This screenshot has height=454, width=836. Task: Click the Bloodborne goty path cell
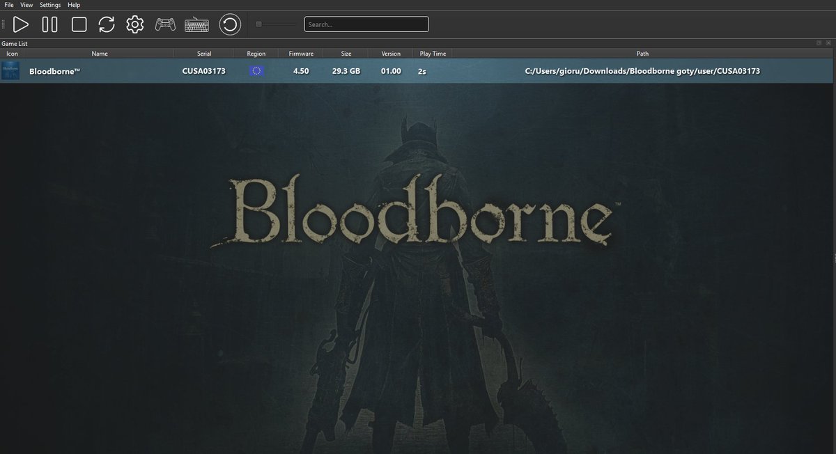pos(642,71)
